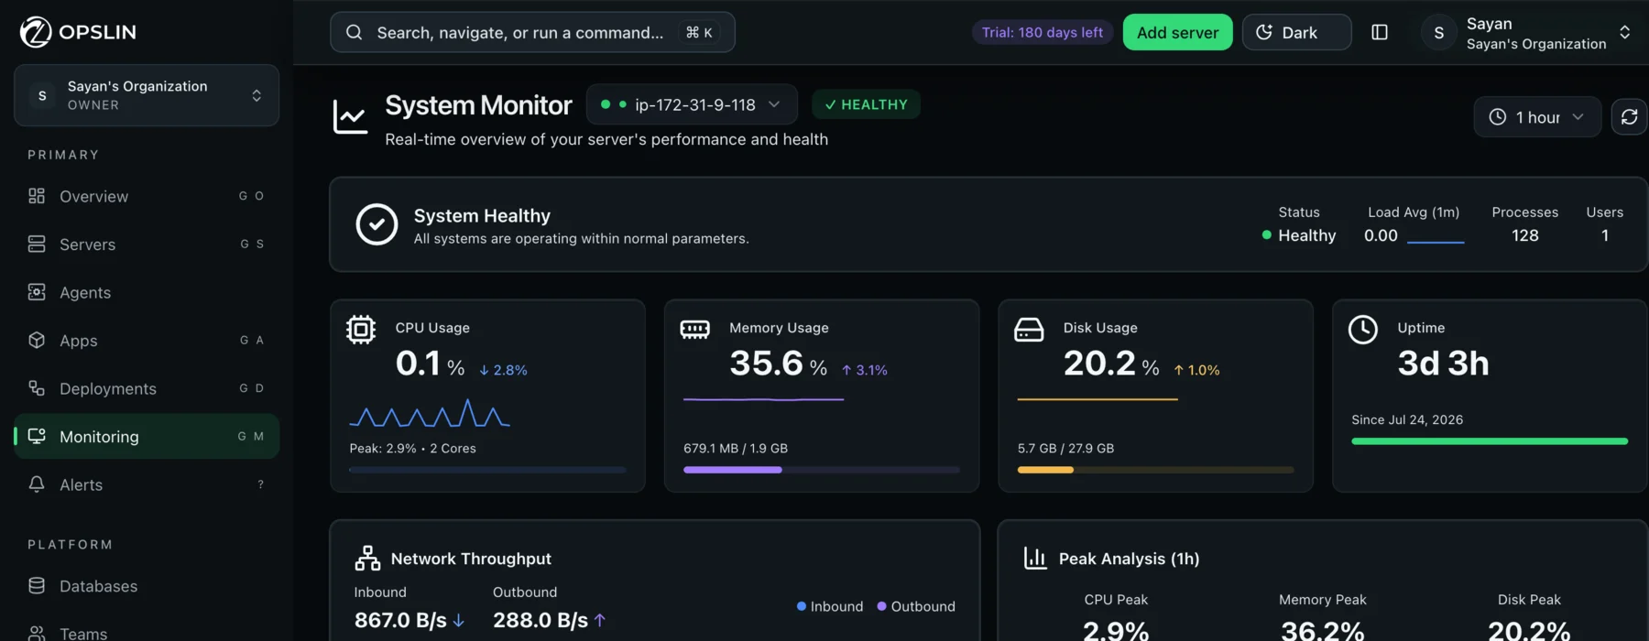Click the refresh icon beside the time range
This screenshot has height=641, width=1649.
(x=1629, y=116)
